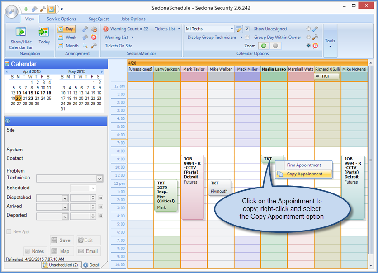Click the gear-and-wrench icon in Arrangement group
This screenshot has height=273, width=378.
pos(94,29)
